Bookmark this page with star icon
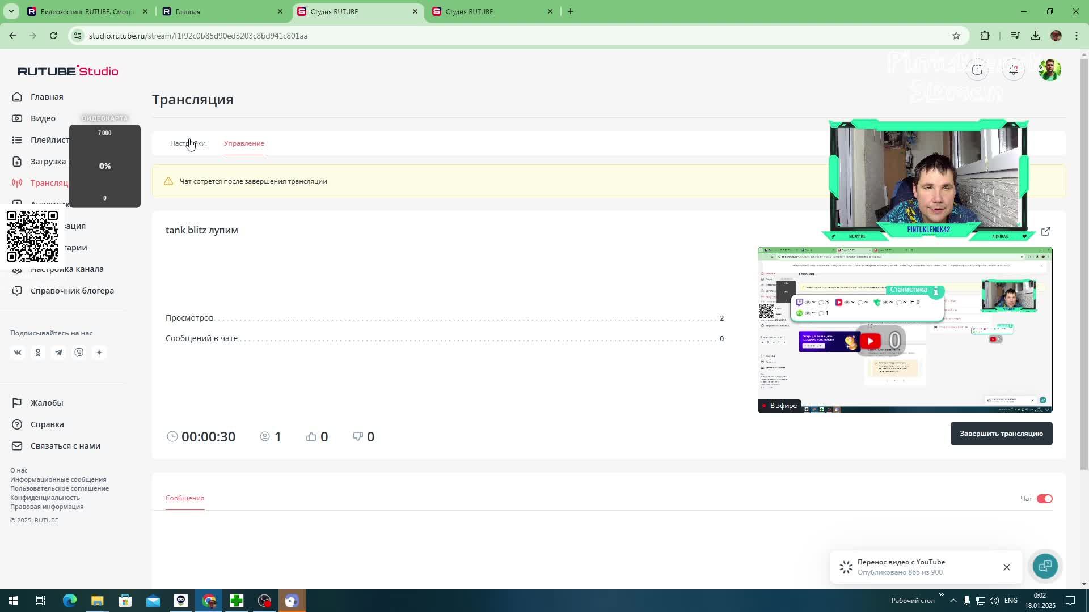 (956, 36)
